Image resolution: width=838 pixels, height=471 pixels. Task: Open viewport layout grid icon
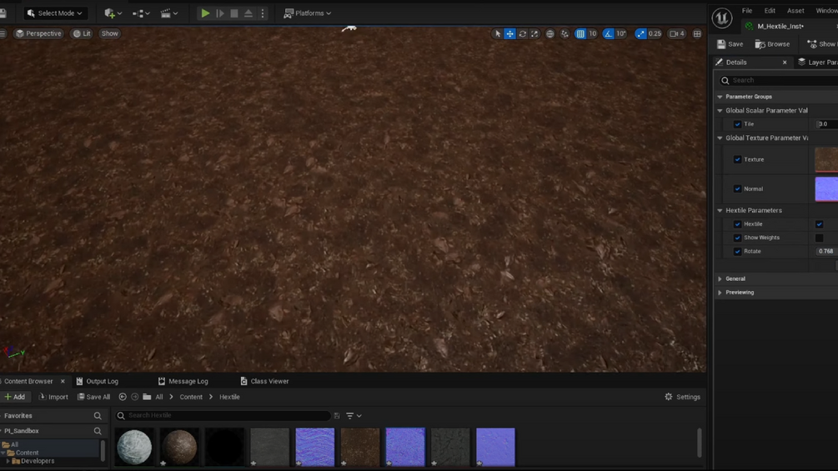pyautogui.click(x=697, y=33)
